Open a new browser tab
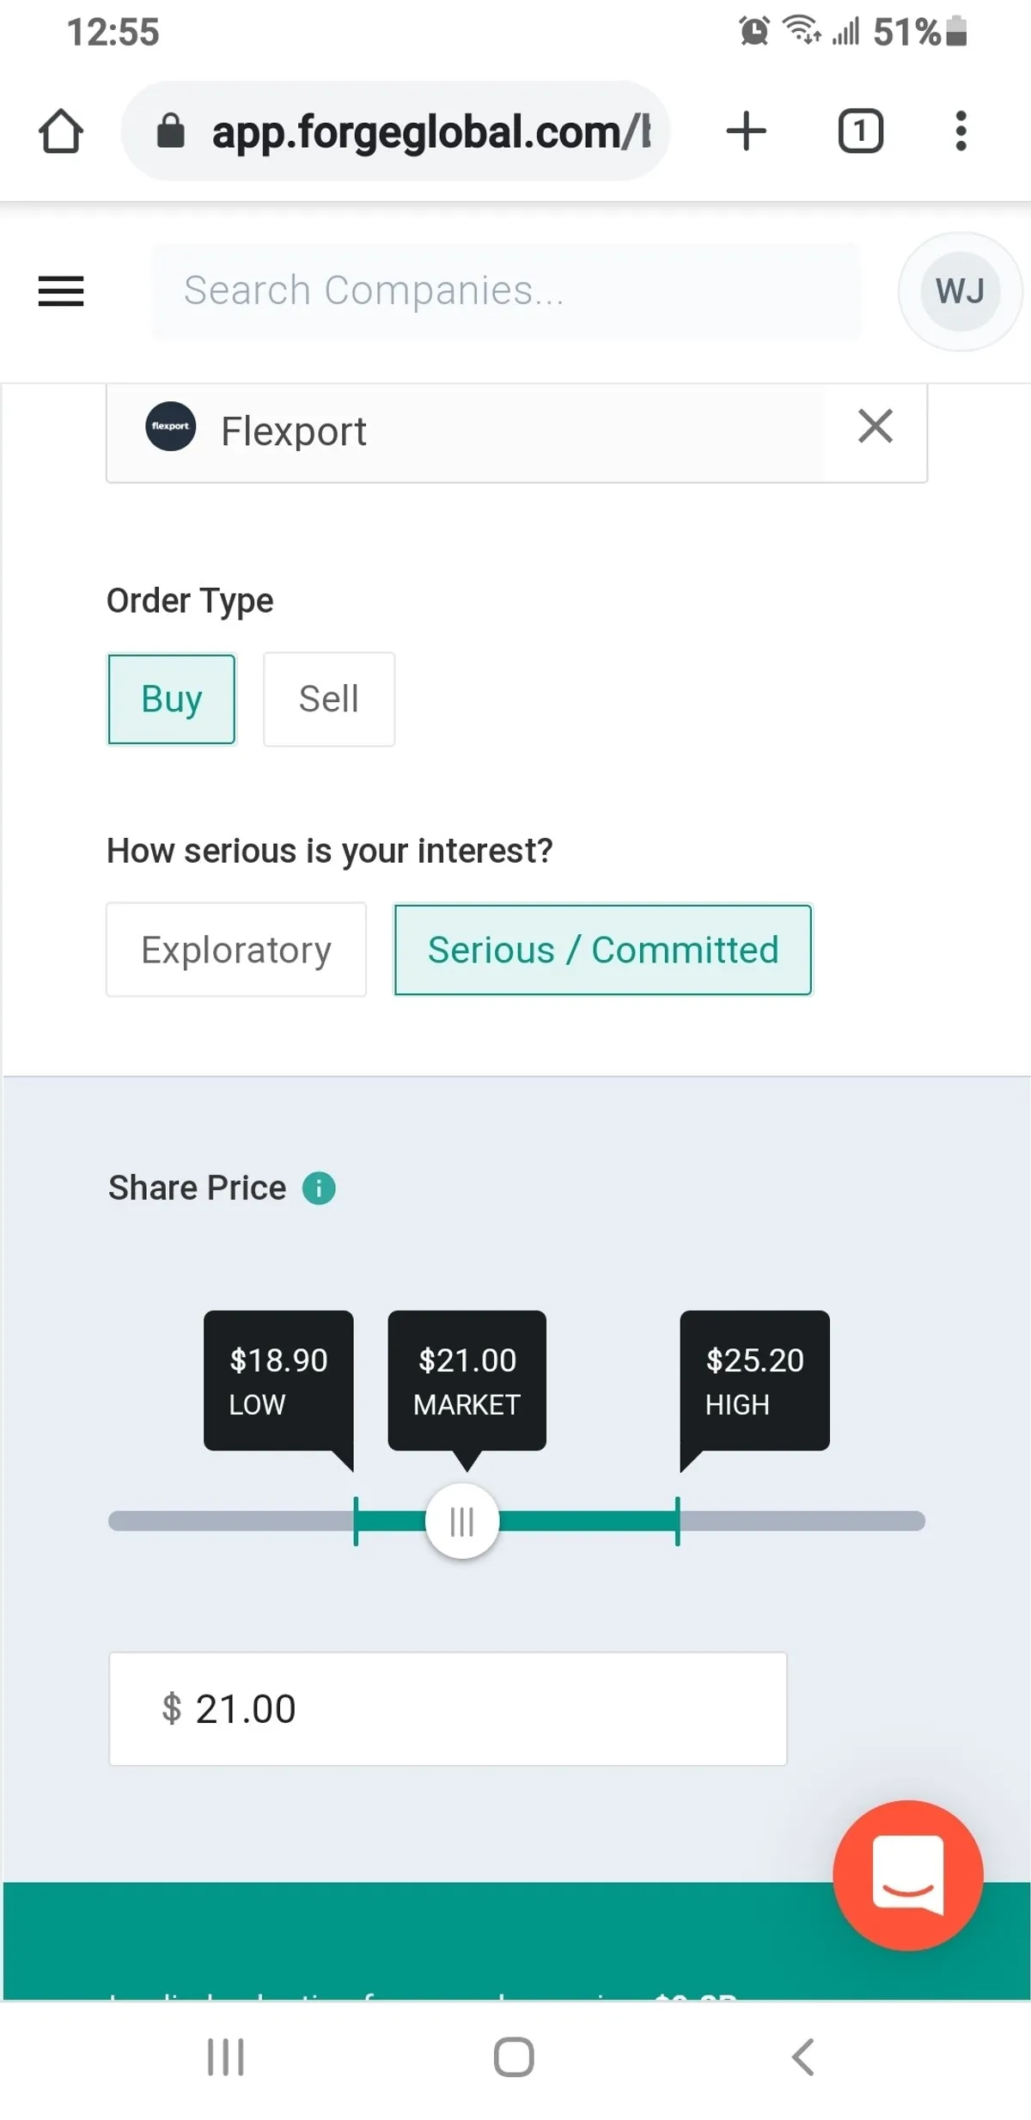Viewport: 1031px width, 2120px height. coord(746,131)
